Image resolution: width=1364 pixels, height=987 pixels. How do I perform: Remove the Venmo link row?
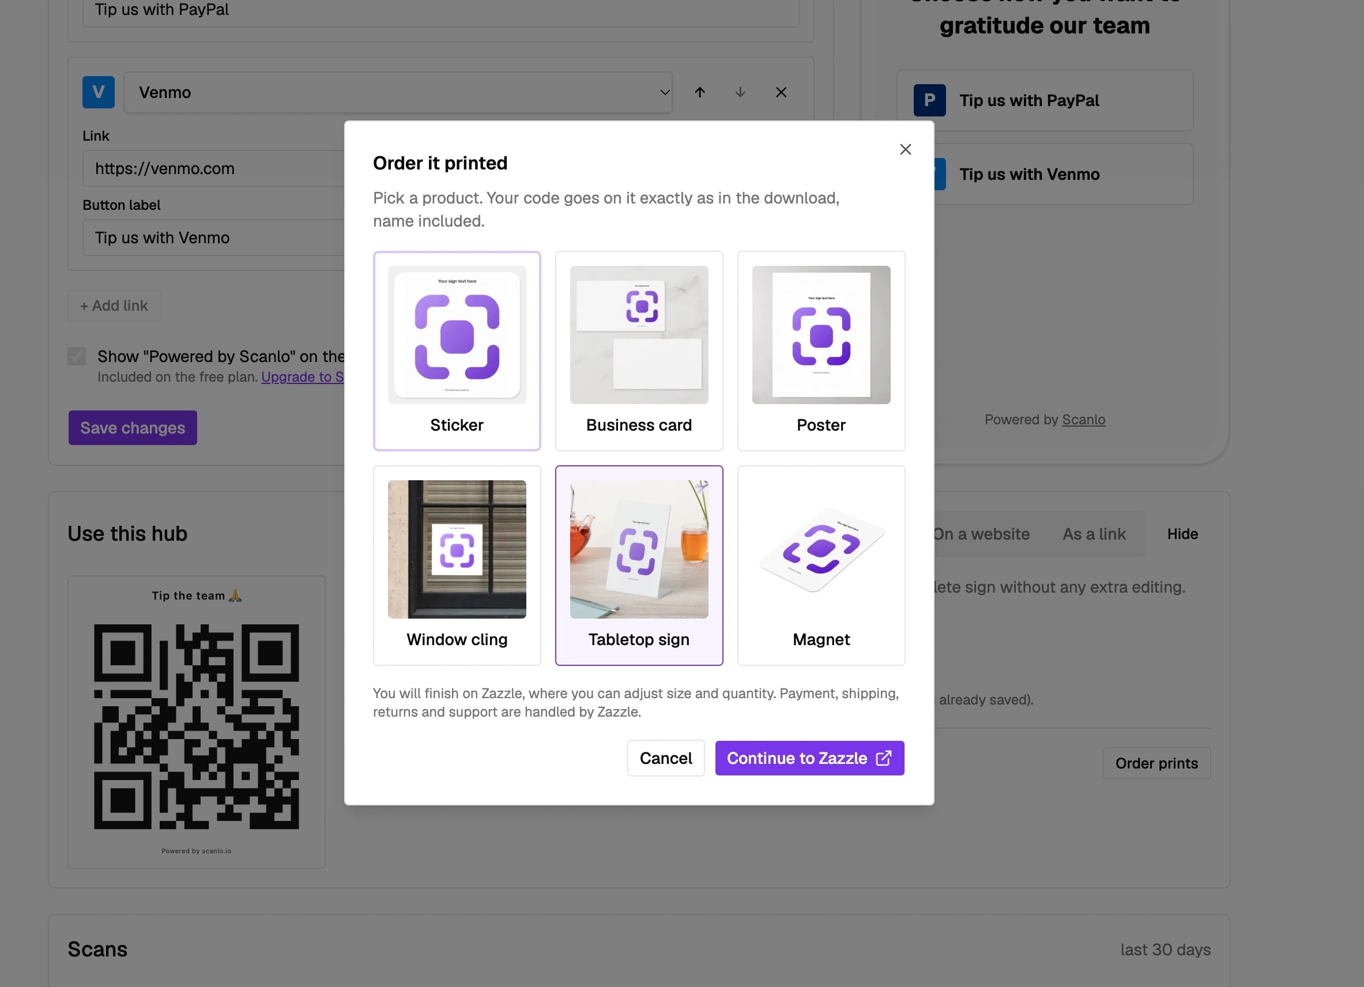coord(781,92)
